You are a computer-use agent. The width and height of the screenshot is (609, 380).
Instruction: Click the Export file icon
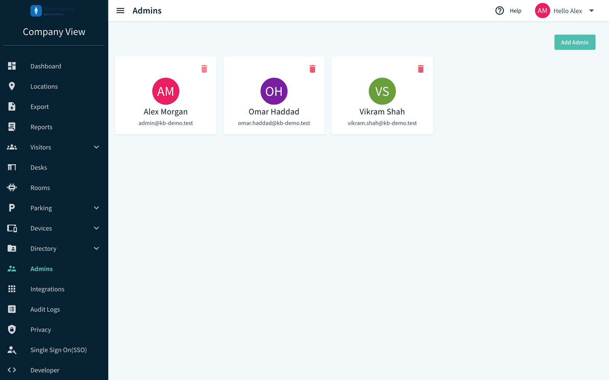12,107
